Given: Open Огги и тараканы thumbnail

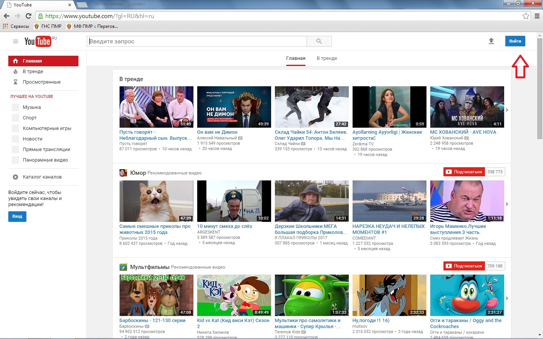Looking at the screenshot, I should pos(467,295).
